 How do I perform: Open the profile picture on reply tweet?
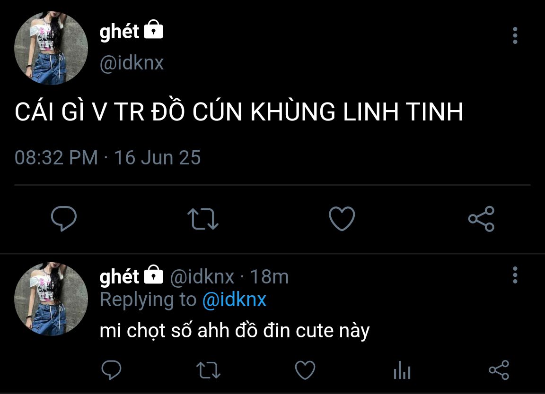pyautogui.click(x=51, y=299)
